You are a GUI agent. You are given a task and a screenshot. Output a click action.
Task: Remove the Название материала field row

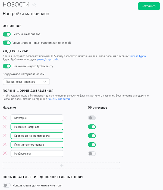pos(5,127)
